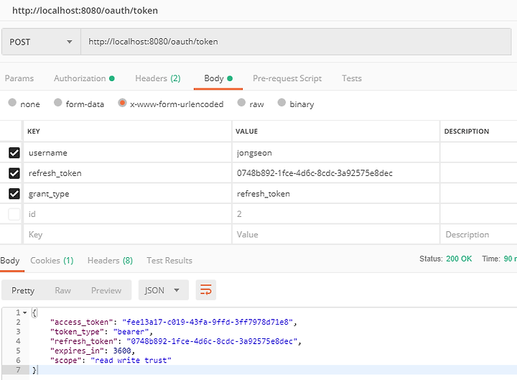The image size is (517, 380).
Task: Open the JSON format dropdown
Action: tap(163, 290)
